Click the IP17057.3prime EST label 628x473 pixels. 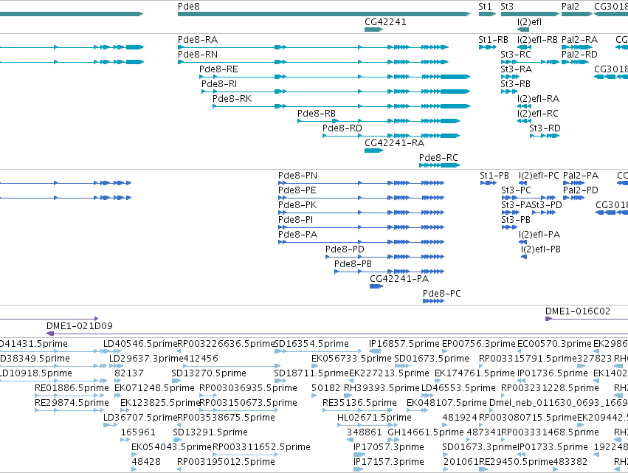click(388, 447)
